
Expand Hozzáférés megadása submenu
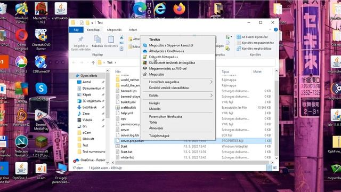[178, 82]
